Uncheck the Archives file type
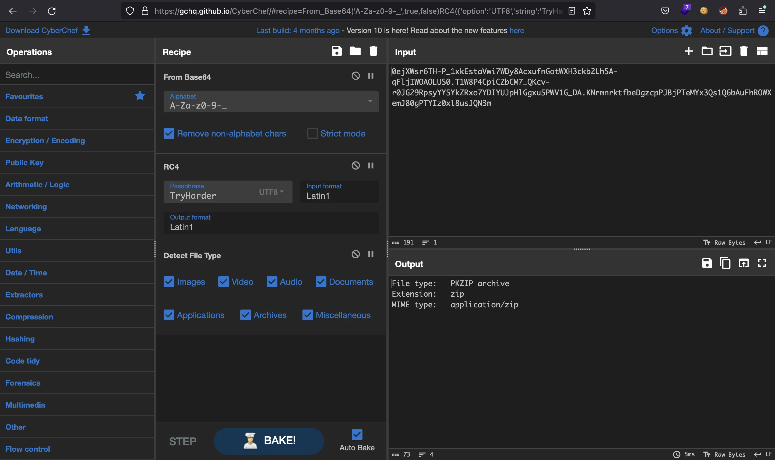The width and height of the screenshot is (775, 460). click(x=245, y=315)
